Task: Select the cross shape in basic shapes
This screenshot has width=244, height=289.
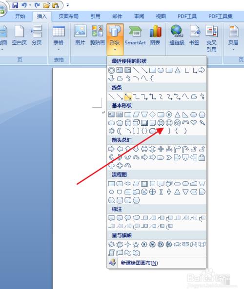Action: click(x=111, y=123)
